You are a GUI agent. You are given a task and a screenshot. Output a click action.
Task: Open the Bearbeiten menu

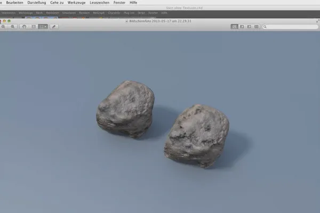(x=14, y=3)
